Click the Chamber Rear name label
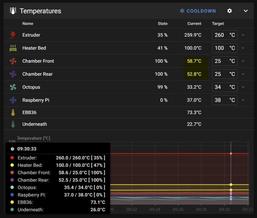The width and height of the screenshot is (257, 218). (38, 74)
